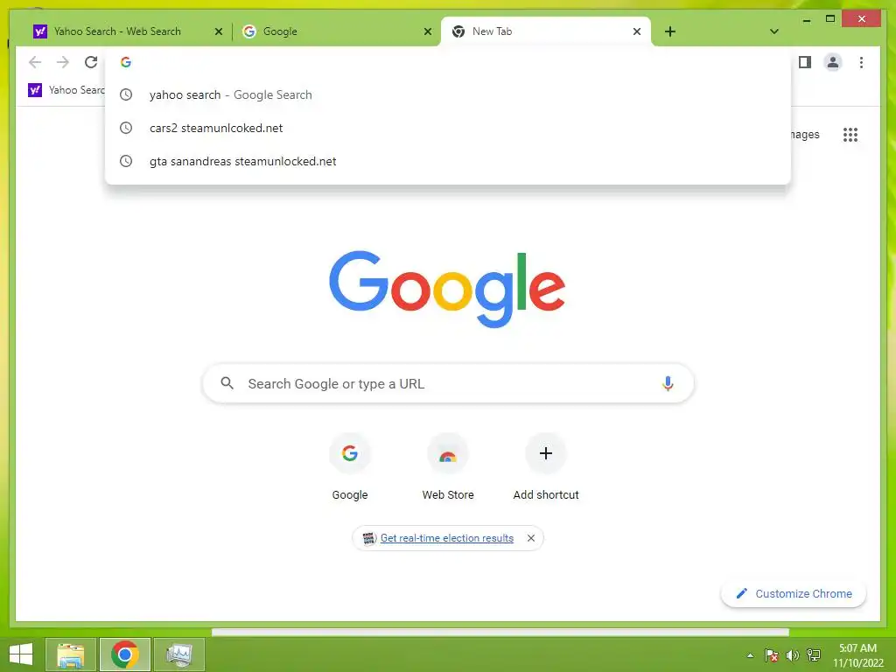Go forward using the forward arrow
This screenshot has height=672, width=896.
point(63,62)
